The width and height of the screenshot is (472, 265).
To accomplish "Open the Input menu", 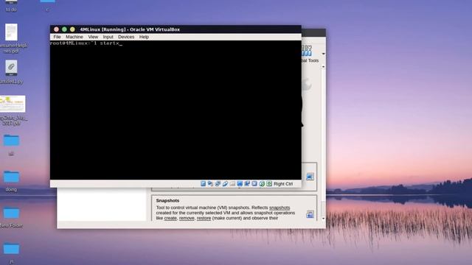I will pos(108,37).
